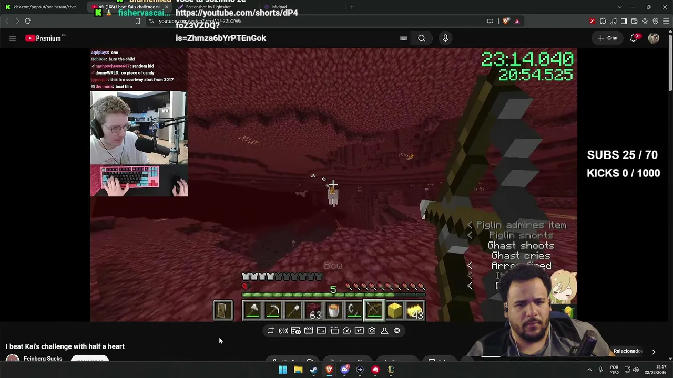Select the Relacionados filter chip
This screenshot has width=673, height=378.
(x=628, y=351)
